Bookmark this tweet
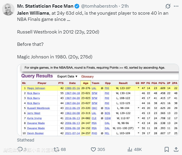Screen dimensions: 182x155 click(167, 149)
